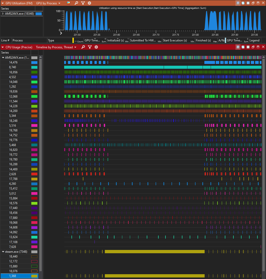266x279 pixels.
Task: Undock the GPU Utilization panel
Action: point(253,3)
